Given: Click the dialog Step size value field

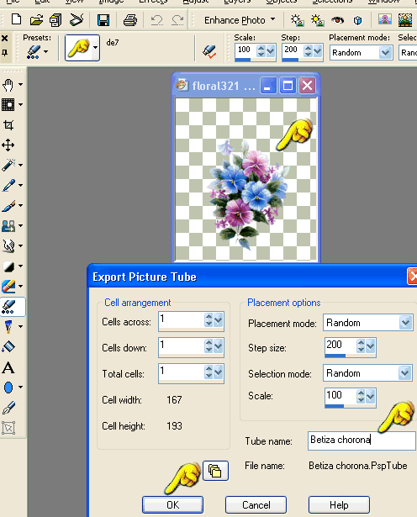Looking at the screenshot, I should 340,346.
